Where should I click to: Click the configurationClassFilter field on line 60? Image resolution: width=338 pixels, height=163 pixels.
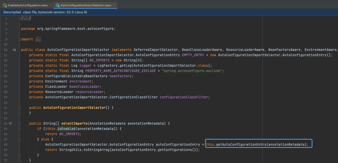(x=184, y=97)
